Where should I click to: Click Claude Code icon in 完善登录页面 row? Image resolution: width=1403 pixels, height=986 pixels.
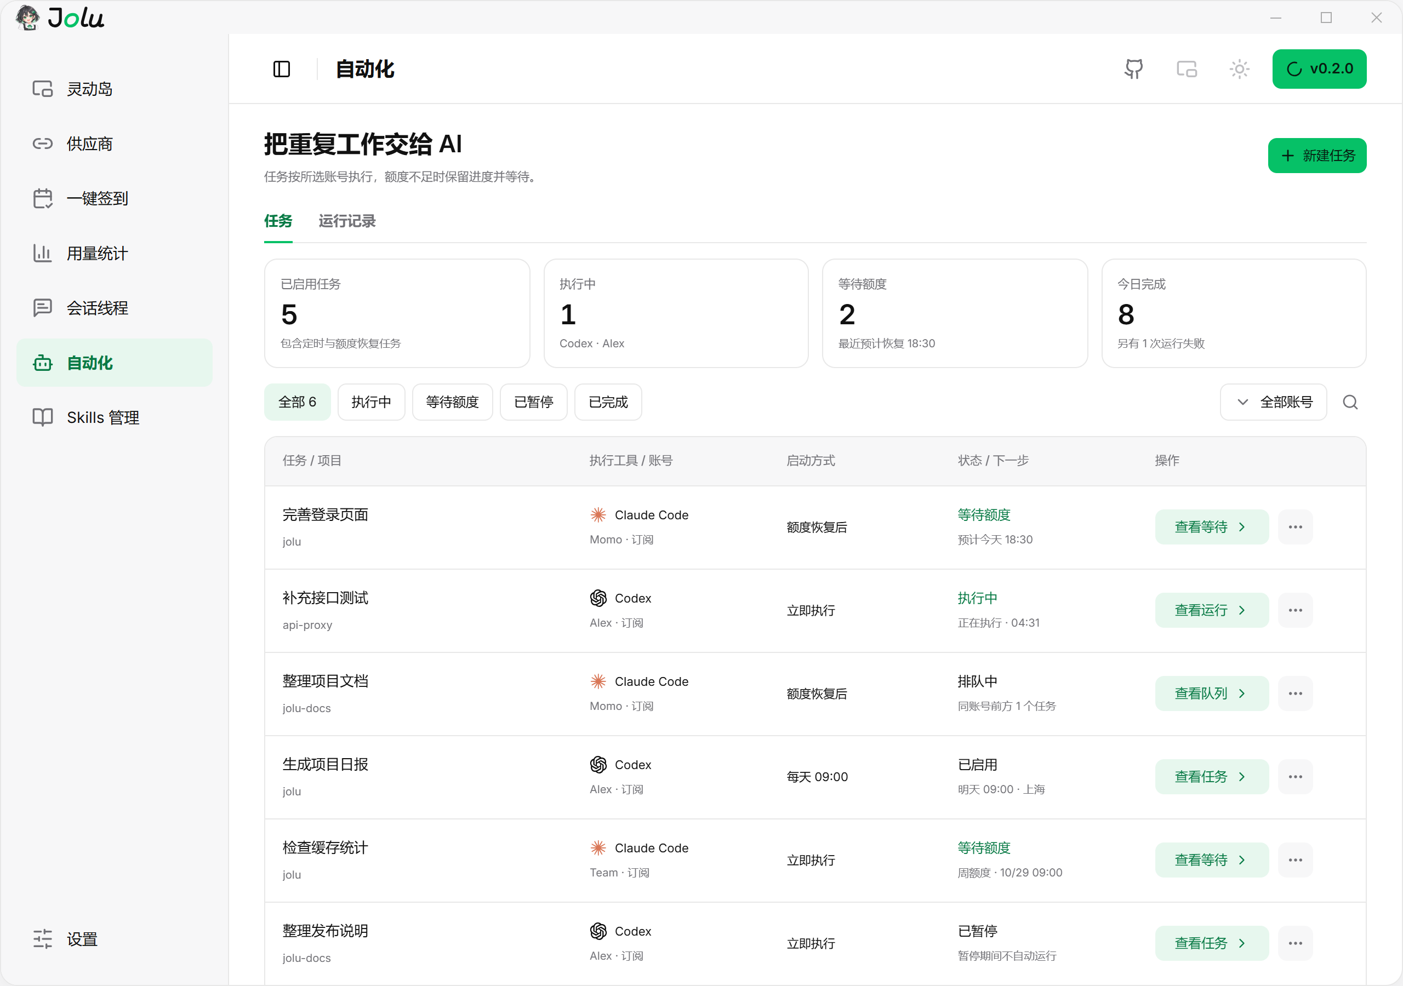(x=598, y=515)
